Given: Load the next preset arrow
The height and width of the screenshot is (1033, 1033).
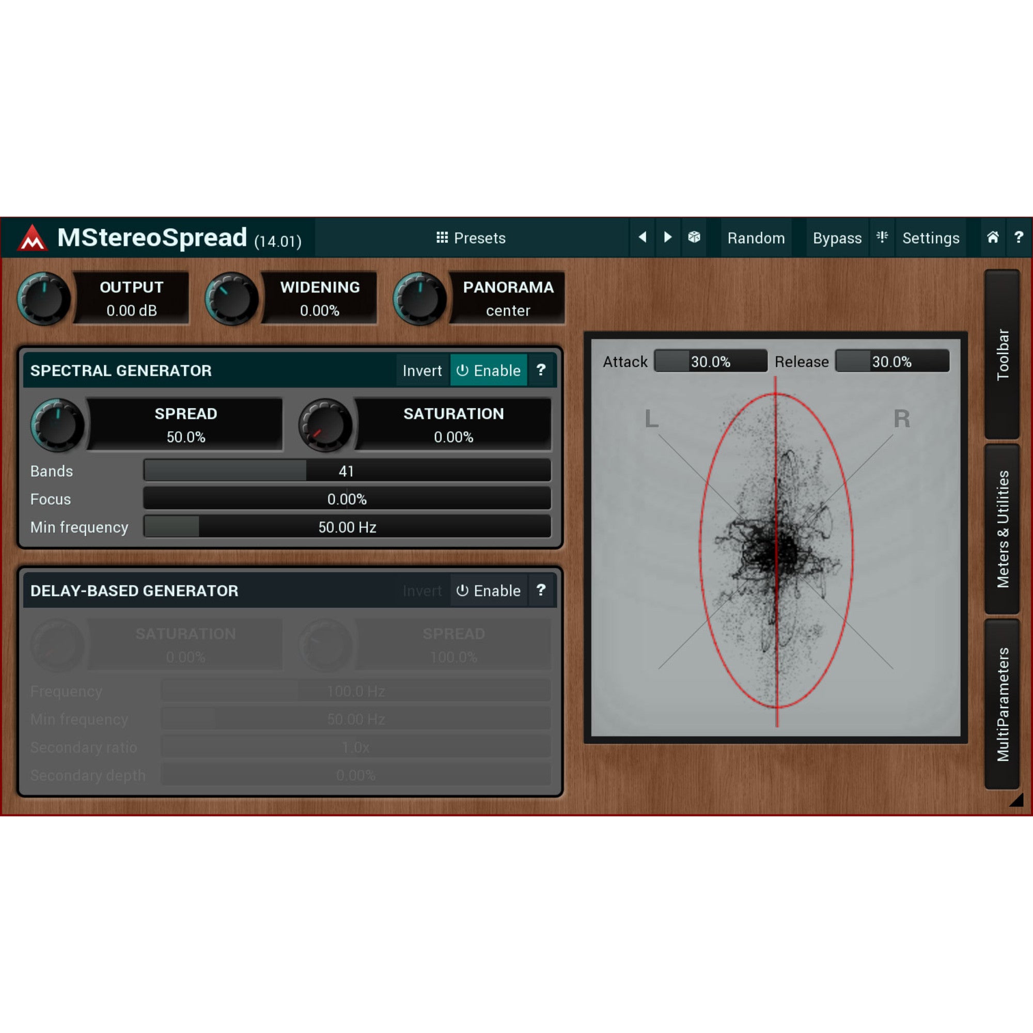Looking at the screenshot, I should click(x=667, y=237).
